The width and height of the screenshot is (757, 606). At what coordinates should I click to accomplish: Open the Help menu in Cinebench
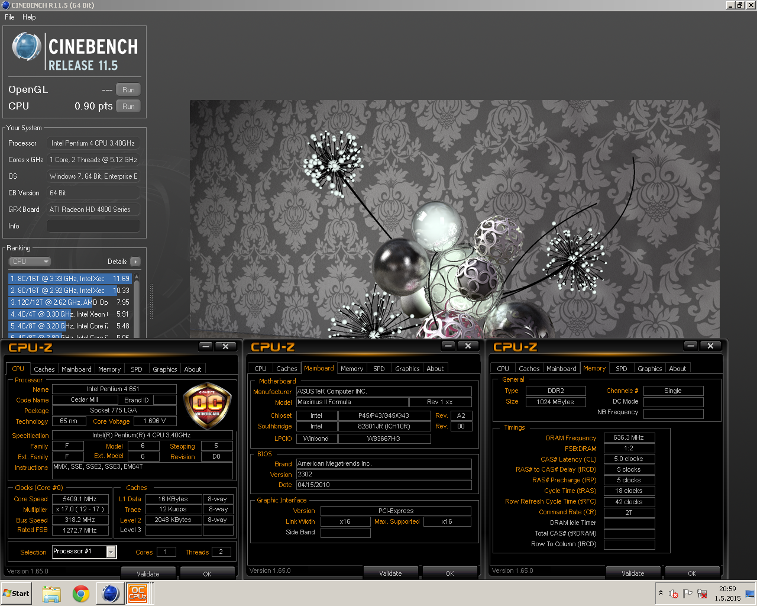29,17
